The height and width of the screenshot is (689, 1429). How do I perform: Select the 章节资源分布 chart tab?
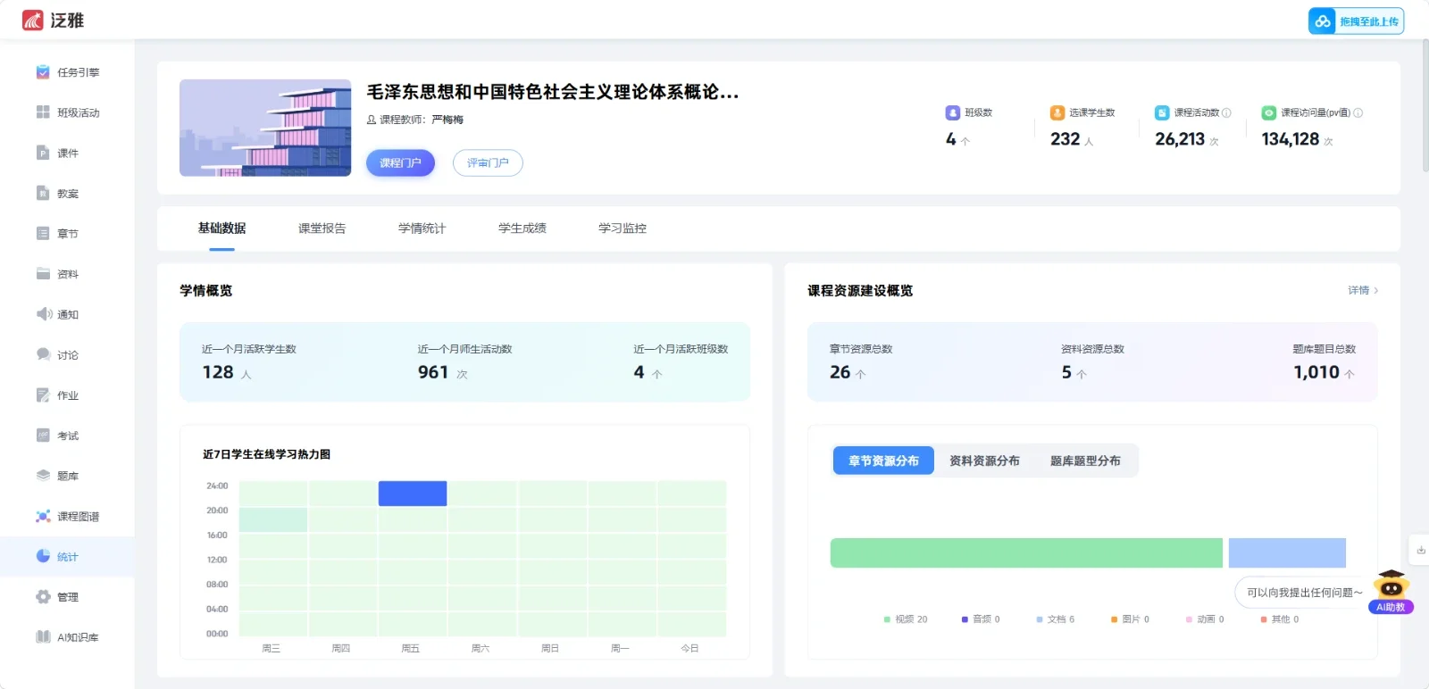[x=883, y=461]
